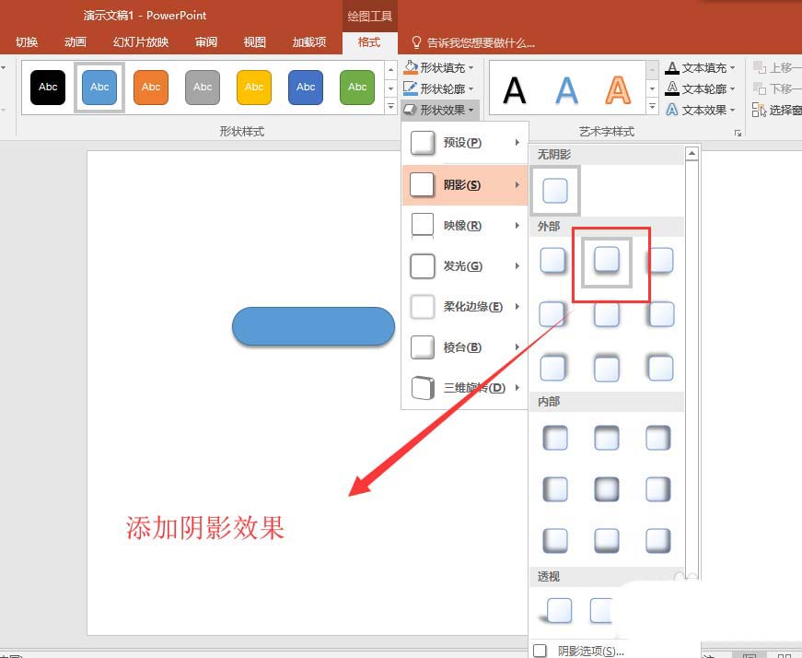Click the 下移 send backward button

coord(776,88)
